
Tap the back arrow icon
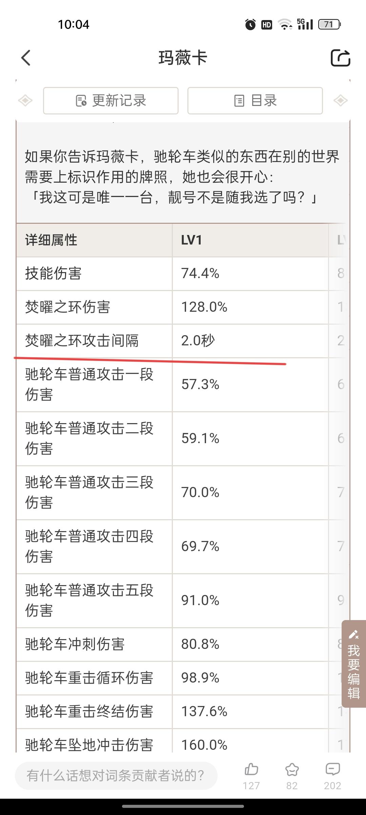(x=26, y=58)
